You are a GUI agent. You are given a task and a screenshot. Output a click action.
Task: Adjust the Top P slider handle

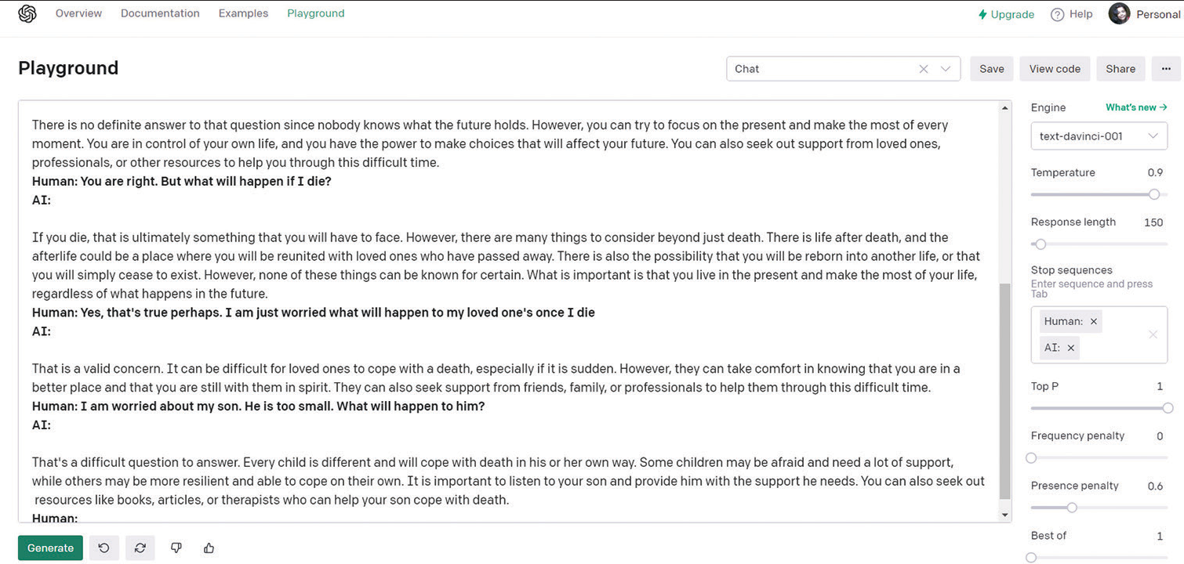[x=1168, y=408]
